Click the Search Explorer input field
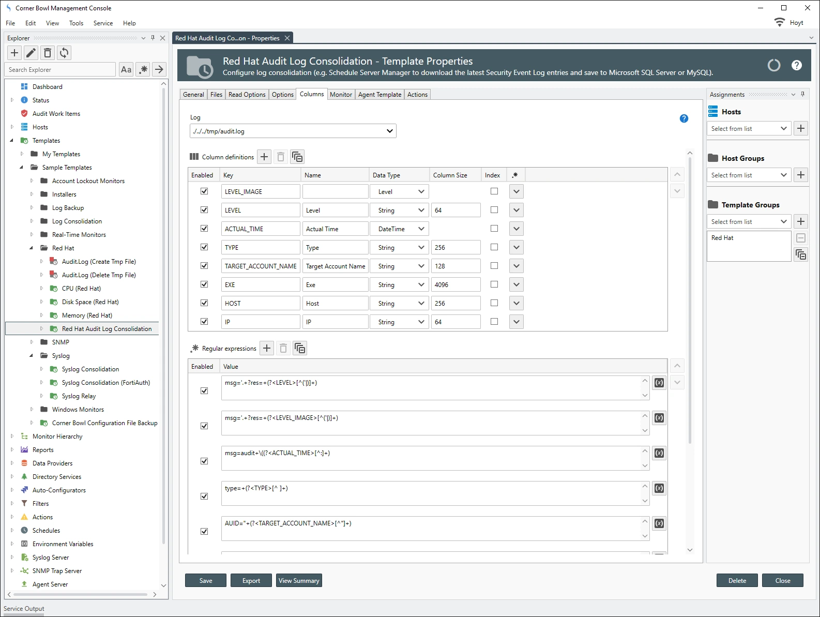The width and height of the screenshot is (820, 617). point(60,70)
